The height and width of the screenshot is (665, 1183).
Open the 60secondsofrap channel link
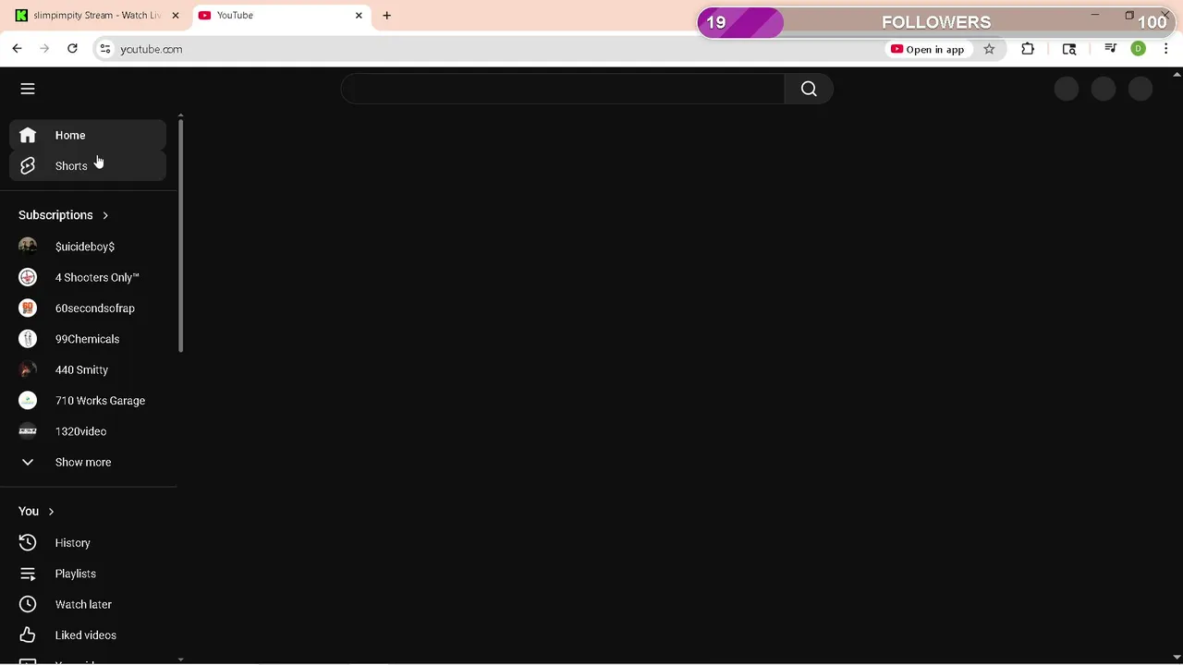click(95, 308)
